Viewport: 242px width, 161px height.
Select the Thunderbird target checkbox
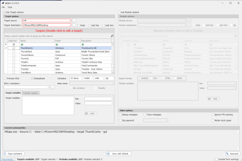pyautogui.click(x=14, y=51)
